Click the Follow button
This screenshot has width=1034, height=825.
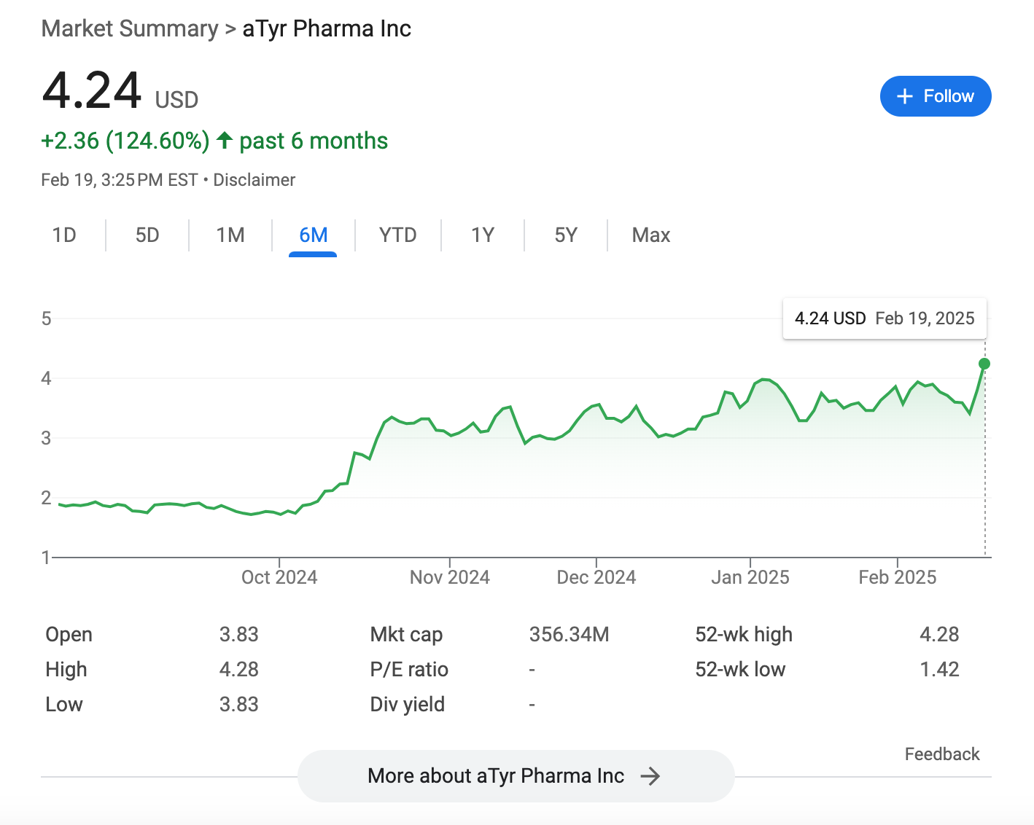936,96
